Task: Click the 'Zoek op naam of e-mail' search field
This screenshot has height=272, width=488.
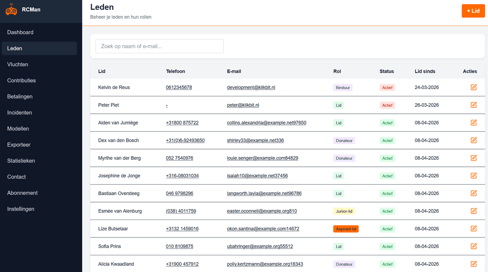Action: pyautogui.click(x=159, y=46)
